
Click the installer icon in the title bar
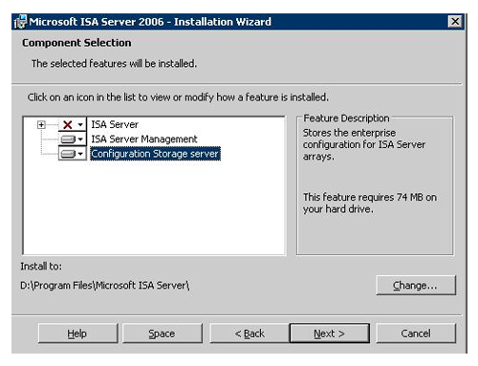[20, 22]
